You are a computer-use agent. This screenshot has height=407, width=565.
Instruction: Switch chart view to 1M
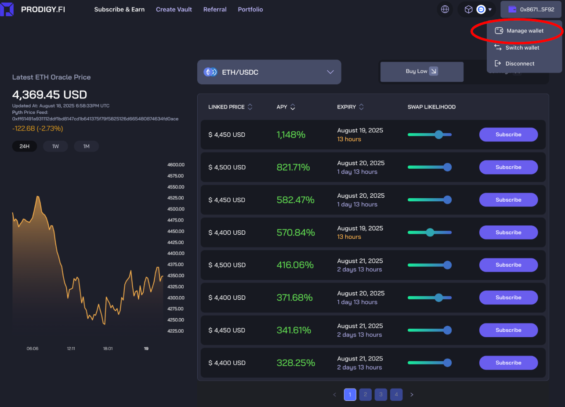tap(86, 146)
